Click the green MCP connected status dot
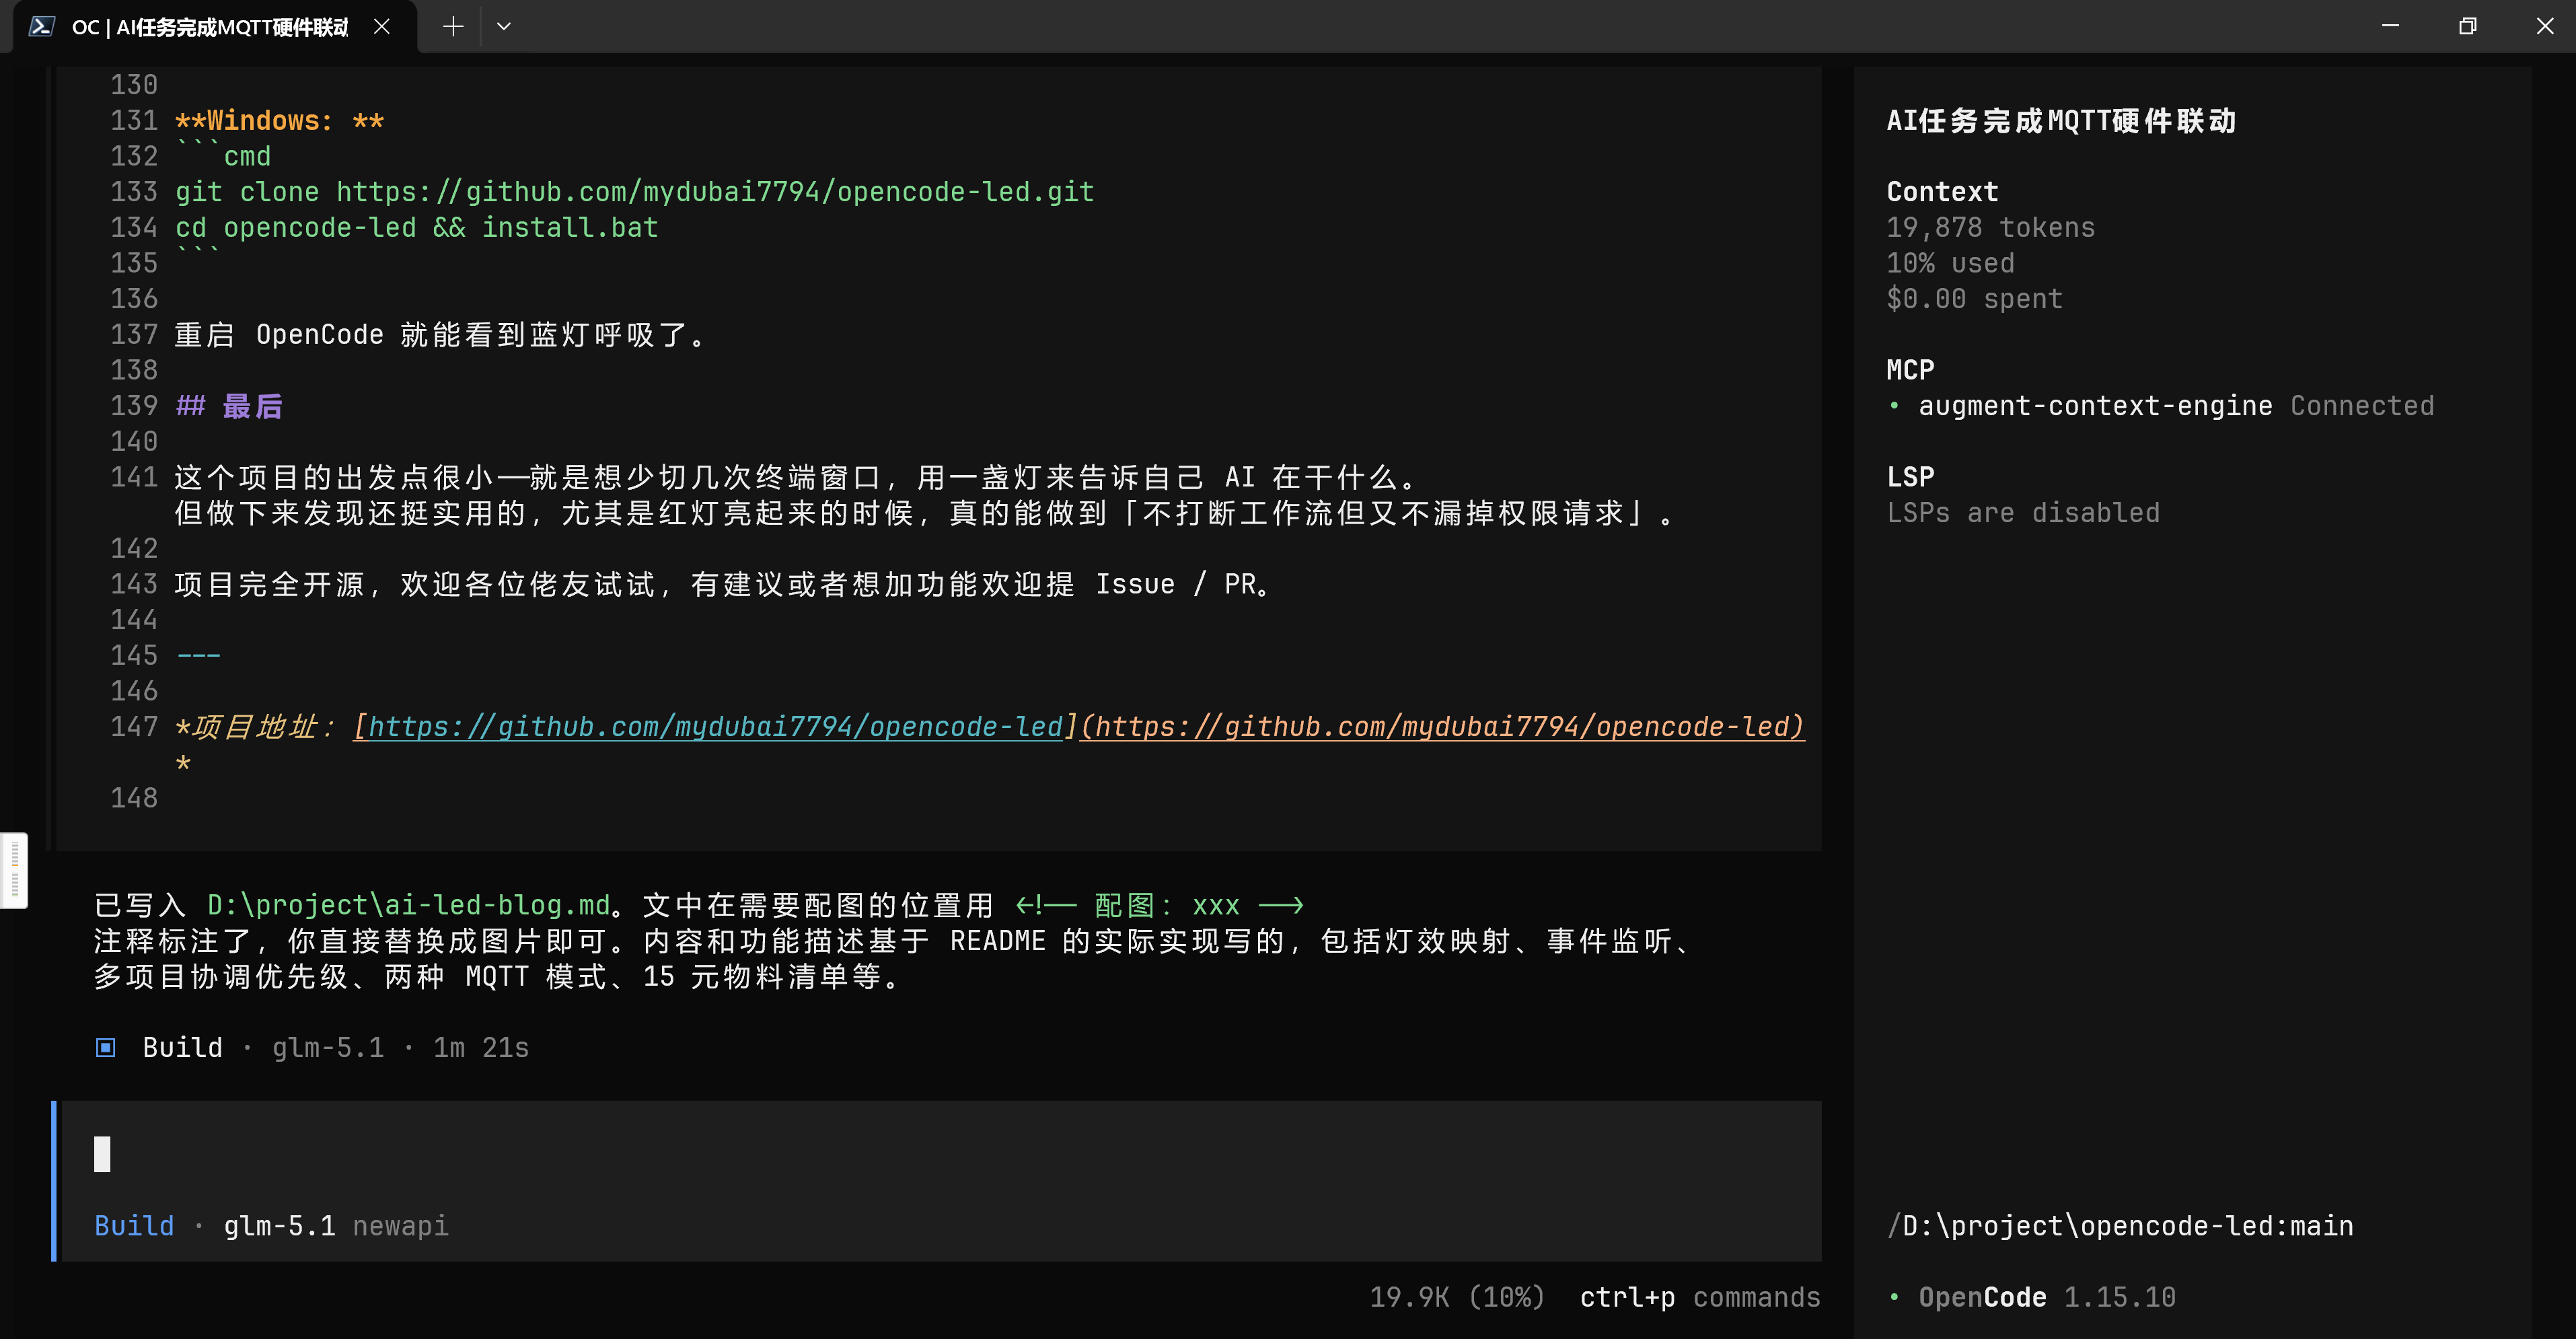 click(x=1894, y=405)
